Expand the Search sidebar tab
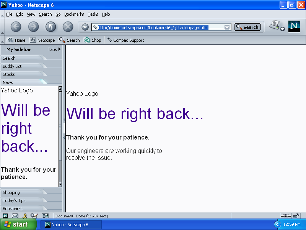 coord(31,58)
